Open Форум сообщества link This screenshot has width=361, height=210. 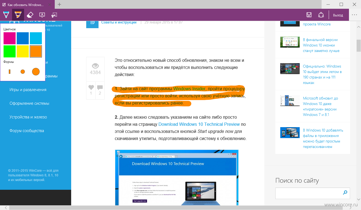pos(27,131)
